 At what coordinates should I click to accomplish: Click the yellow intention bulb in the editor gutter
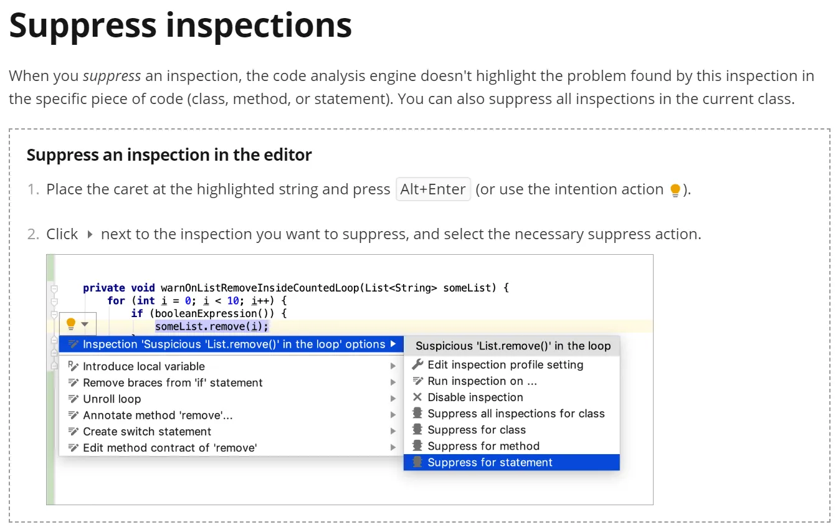[x=71, y=324]
